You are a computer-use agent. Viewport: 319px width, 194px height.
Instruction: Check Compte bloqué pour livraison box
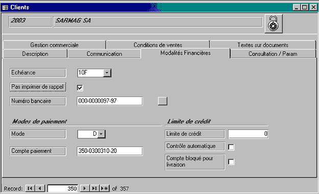(x=231, y=162)
